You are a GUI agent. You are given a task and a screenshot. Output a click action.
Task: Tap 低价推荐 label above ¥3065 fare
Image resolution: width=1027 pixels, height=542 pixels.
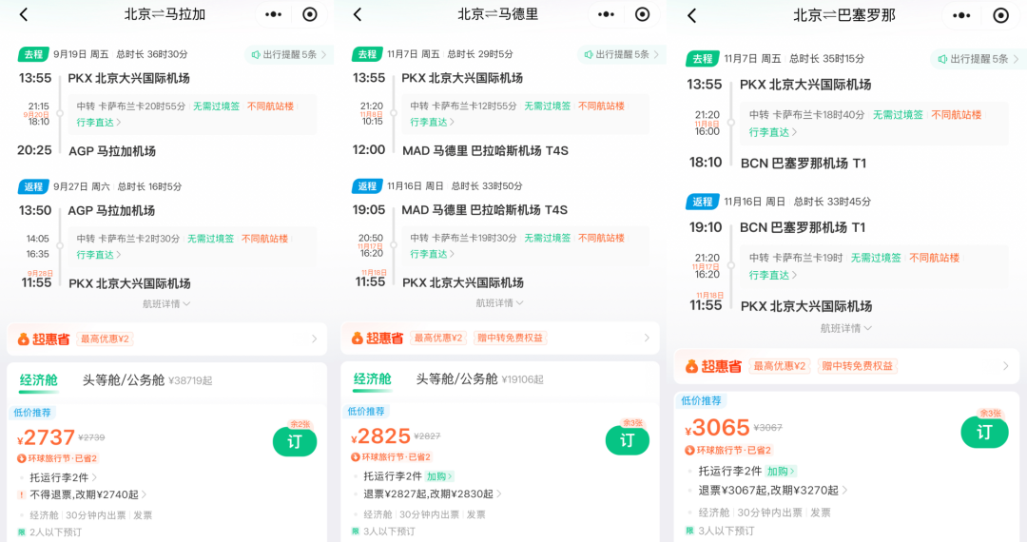[x=701, y=401]
